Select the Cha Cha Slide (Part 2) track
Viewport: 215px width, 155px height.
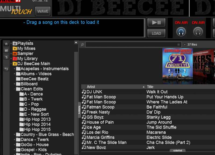click(148, 143)
